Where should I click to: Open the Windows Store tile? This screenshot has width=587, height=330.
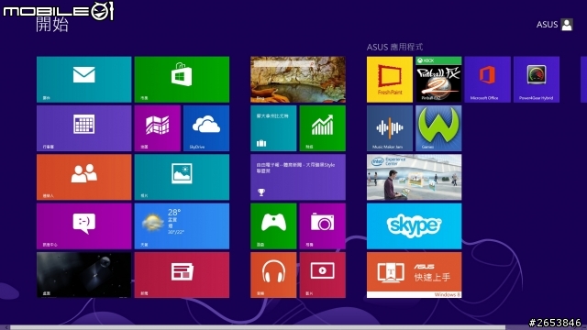[x=182, y=80]
